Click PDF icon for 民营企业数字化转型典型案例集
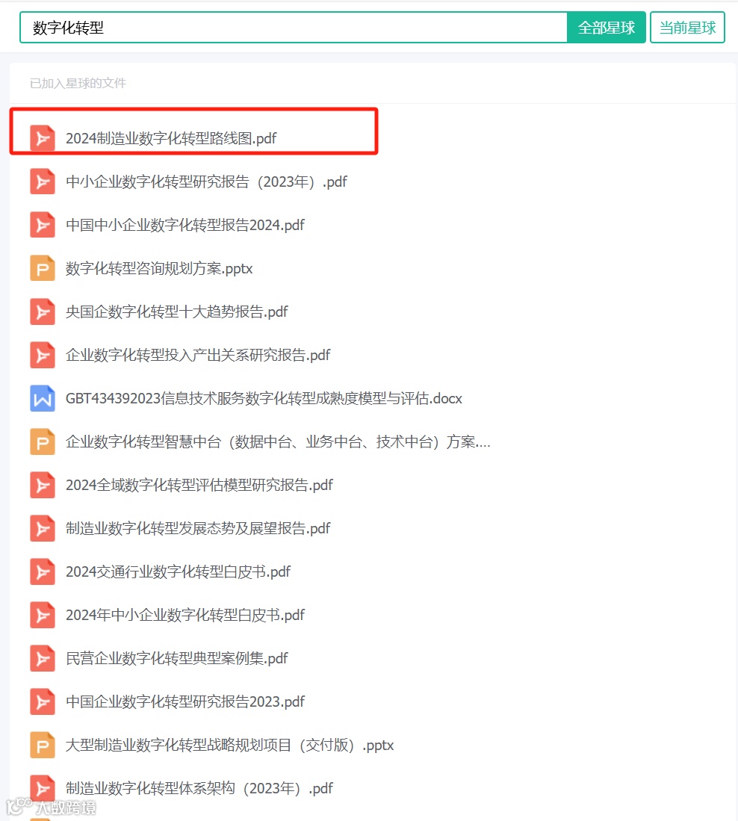 coord(43,658)
